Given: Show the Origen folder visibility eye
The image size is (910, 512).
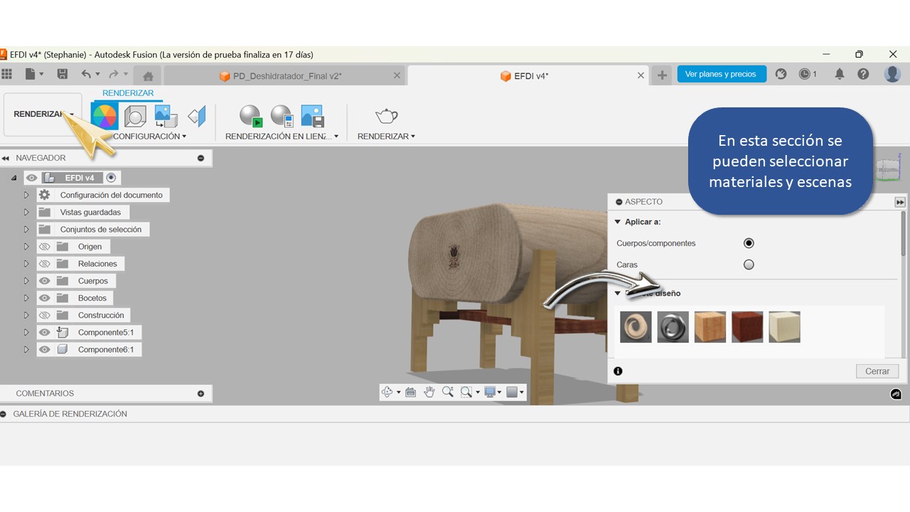Looking at the screenshot, I should click(x=45, y=247).
